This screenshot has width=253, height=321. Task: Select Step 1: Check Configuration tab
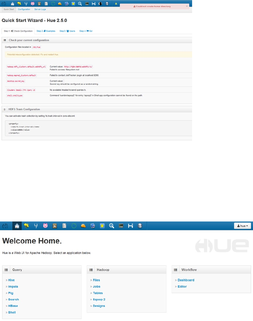tap(18, 31)
